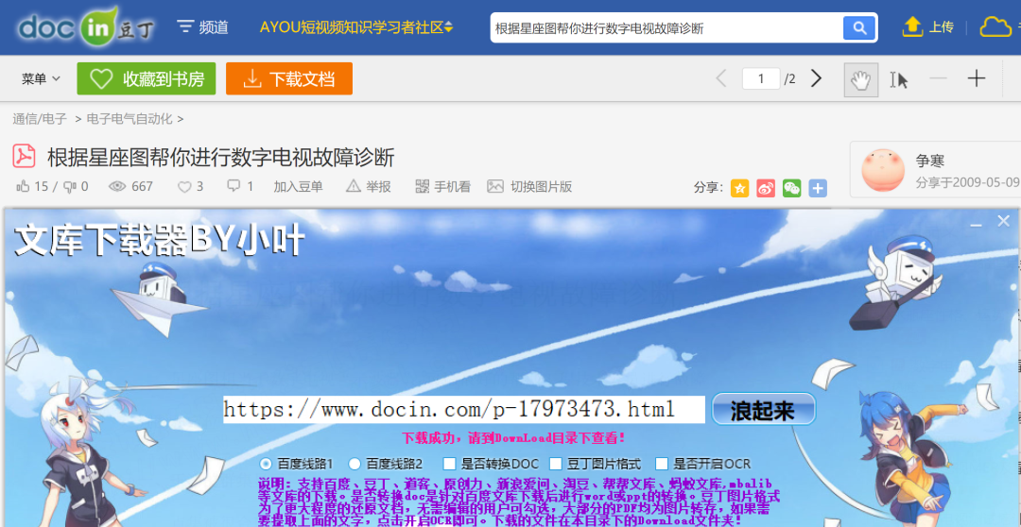
Task: Minimize the 文库下载器 window
Action: pyautogui.click(x=976, y=223)
